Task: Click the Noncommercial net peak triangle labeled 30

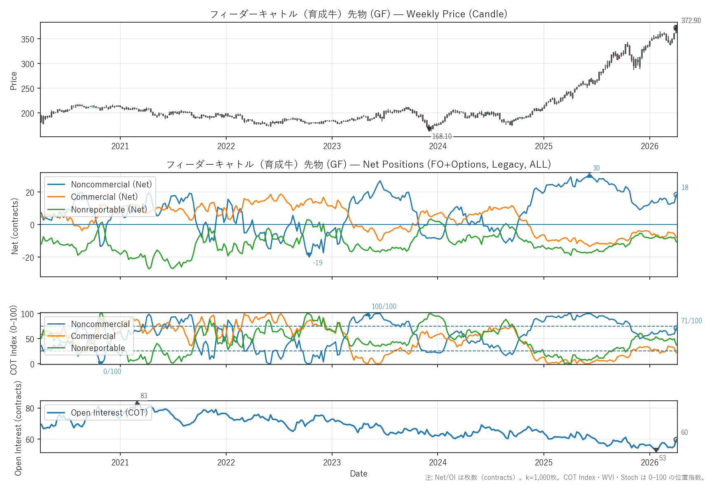Action: [589, 175]
